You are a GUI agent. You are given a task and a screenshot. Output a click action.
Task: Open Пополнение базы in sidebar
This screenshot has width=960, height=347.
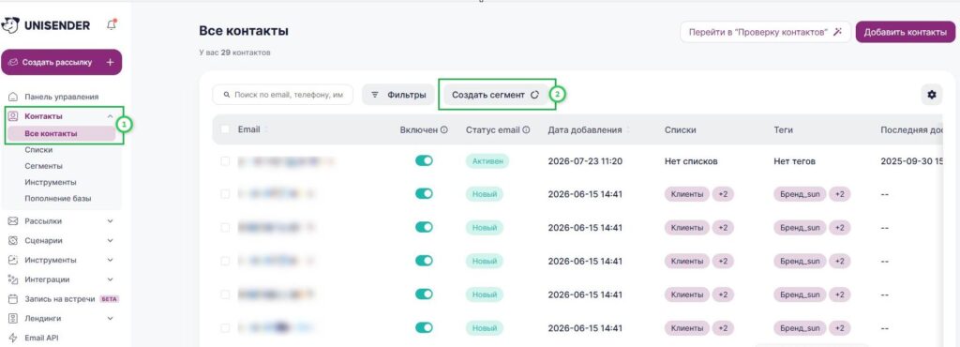[58, 198]
